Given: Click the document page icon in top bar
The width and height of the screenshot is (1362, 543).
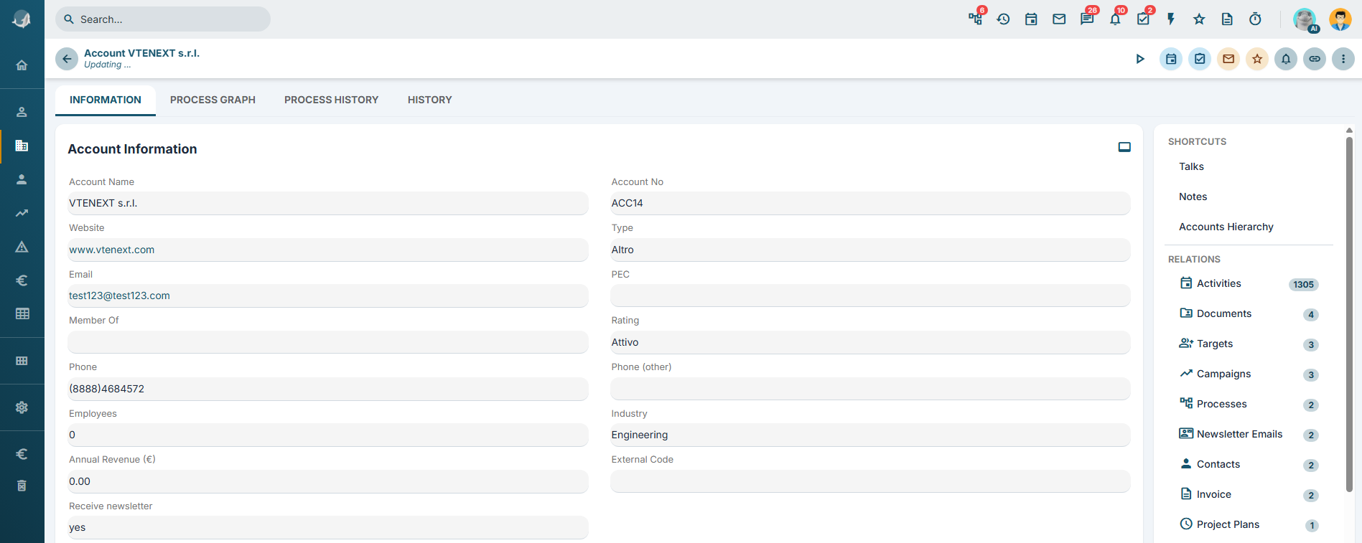Looking at the screenshot, I should pyautogui.click(x=1227, y=19).
